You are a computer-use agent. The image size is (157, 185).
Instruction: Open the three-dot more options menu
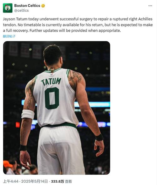(150, 6)
